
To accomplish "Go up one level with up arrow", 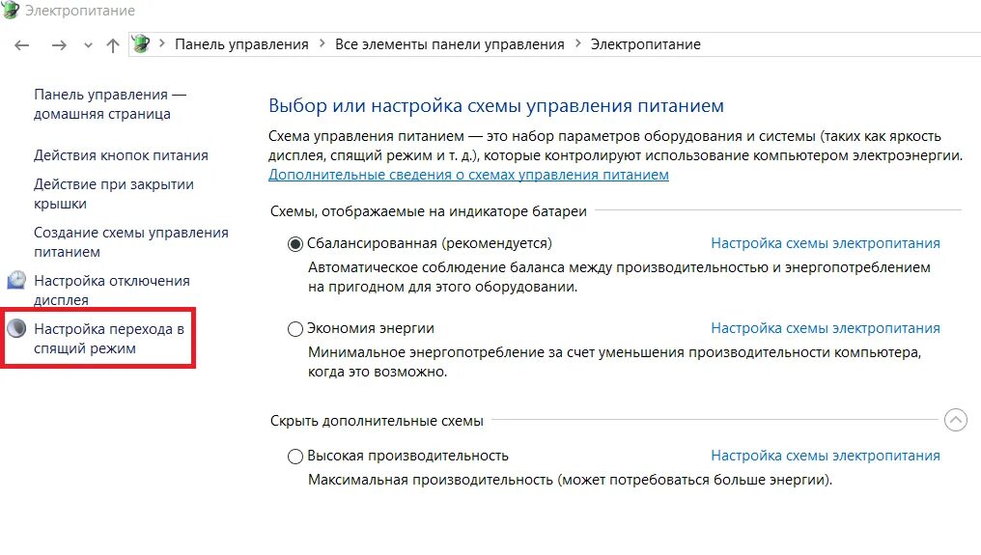I will click(x=113, y=45).
